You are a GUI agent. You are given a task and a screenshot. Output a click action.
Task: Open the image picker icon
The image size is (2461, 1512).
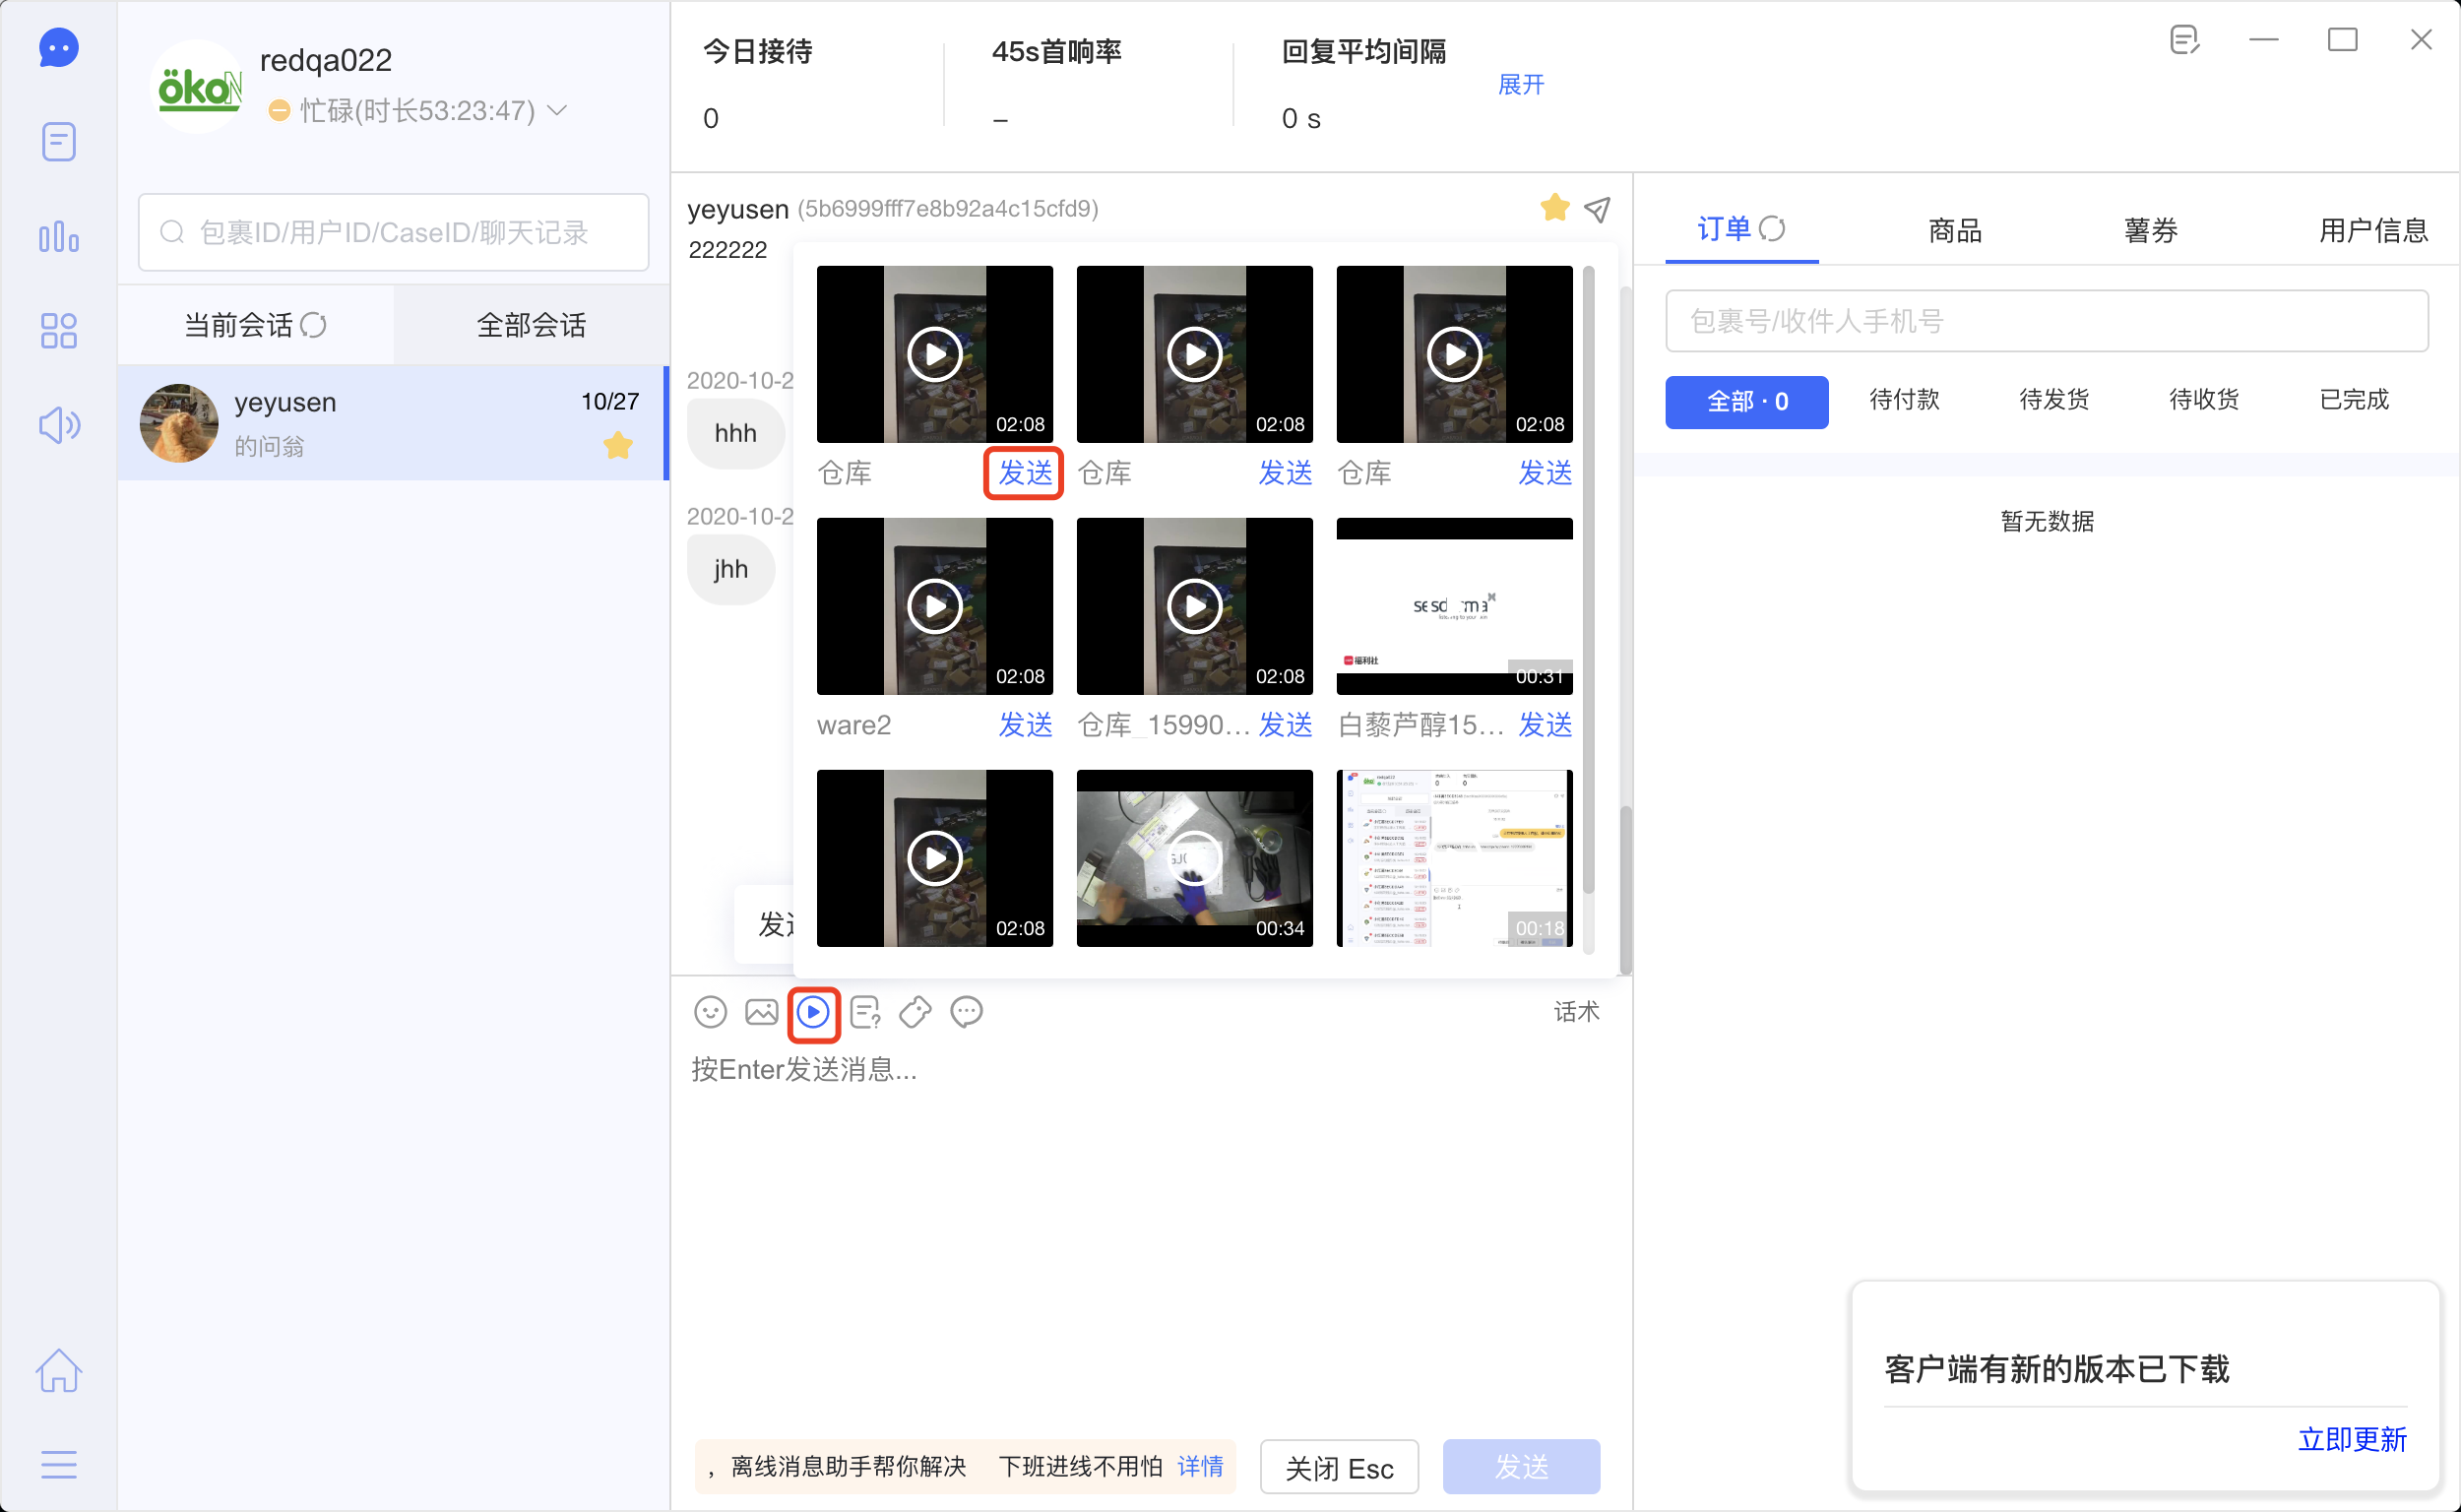761,1012
